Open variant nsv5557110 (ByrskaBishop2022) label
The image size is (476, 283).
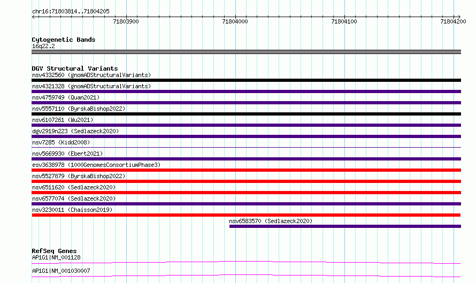79,109
